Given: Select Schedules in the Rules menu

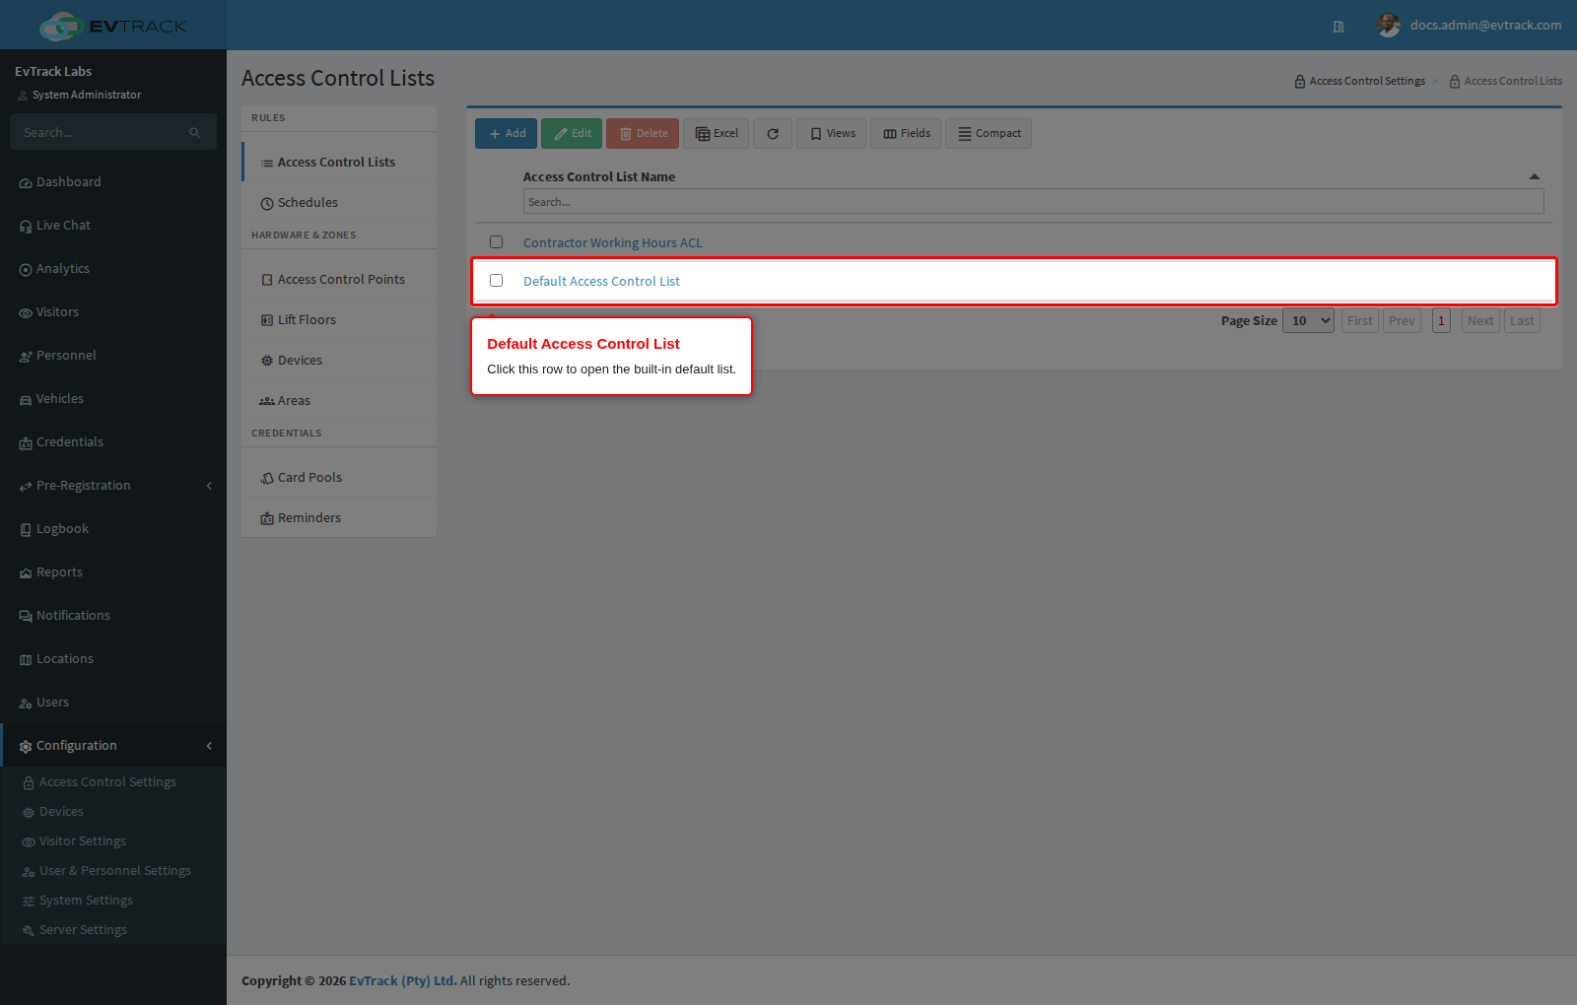Looking at the screenshot, I should coord(339,203).
